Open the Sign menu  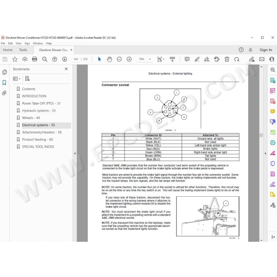27,43
